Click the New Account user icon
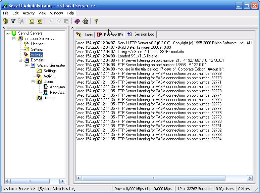This screenshot has width=260, height=193. (46, 92)
